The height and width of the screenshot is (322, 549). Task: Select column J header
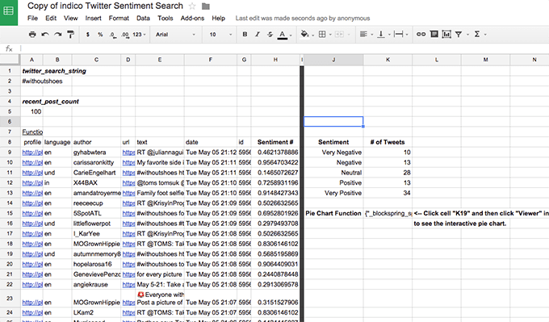click(x=333, y=60)
